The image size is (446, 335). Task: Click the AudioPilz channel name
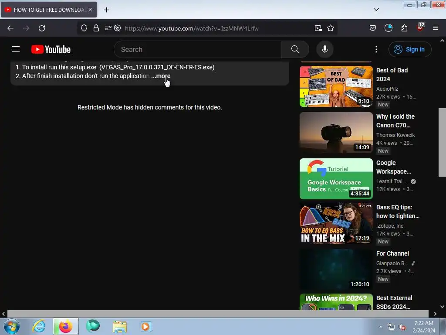pyautogui.click(x=387, y=89)
